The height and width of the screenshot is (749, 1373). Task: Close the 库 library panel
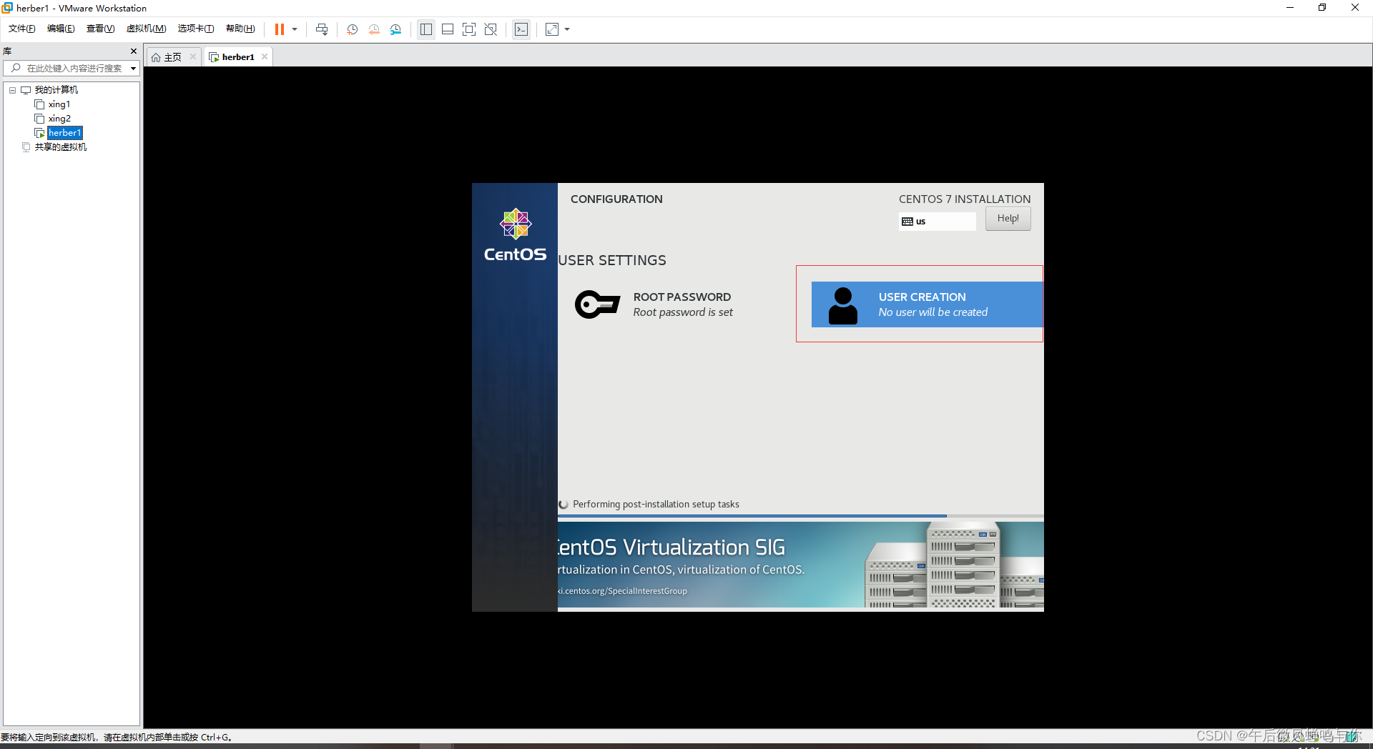[133, 51]
